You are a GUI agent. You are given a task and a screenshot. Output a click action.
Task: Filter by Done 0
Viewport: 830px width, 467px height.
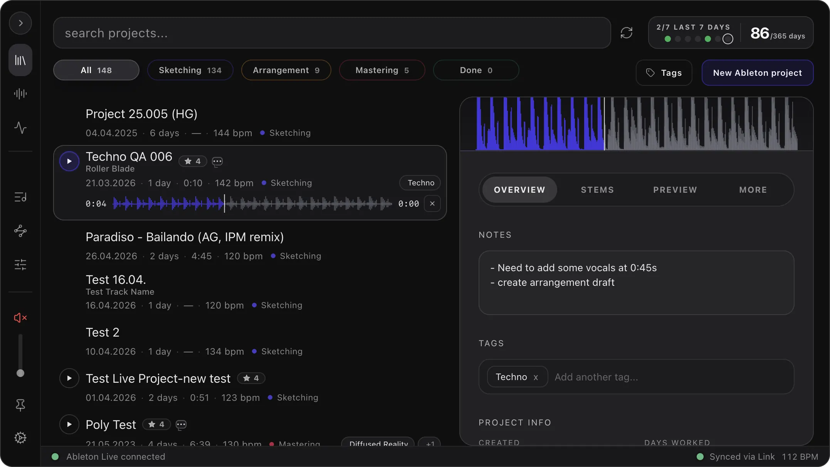(x=476, y=70)
